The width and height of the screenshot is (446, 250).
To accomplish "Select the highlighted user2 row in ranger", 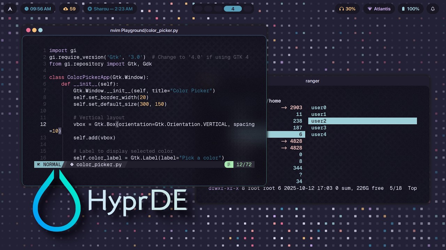I will pyautogui.click(x=362, y=121).
